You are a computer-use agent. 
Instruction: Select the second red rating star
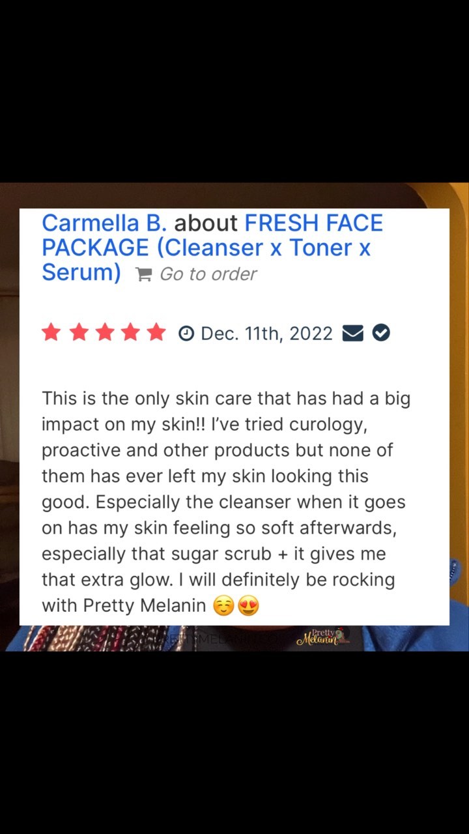point(78,333)
